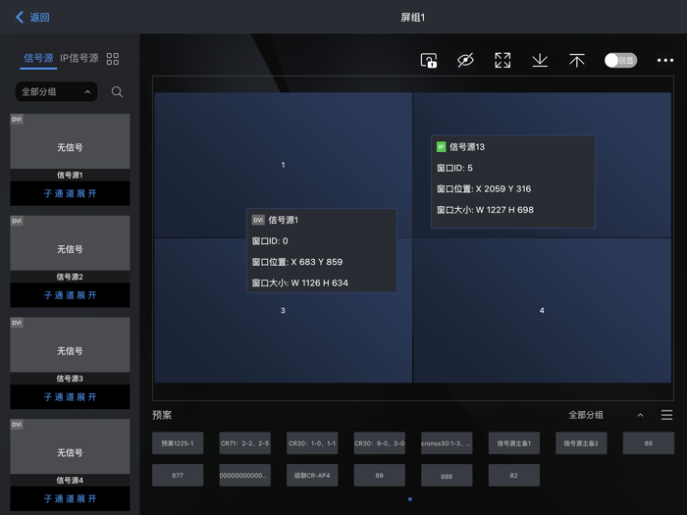Load preset 级联CR-AP4

312,475
